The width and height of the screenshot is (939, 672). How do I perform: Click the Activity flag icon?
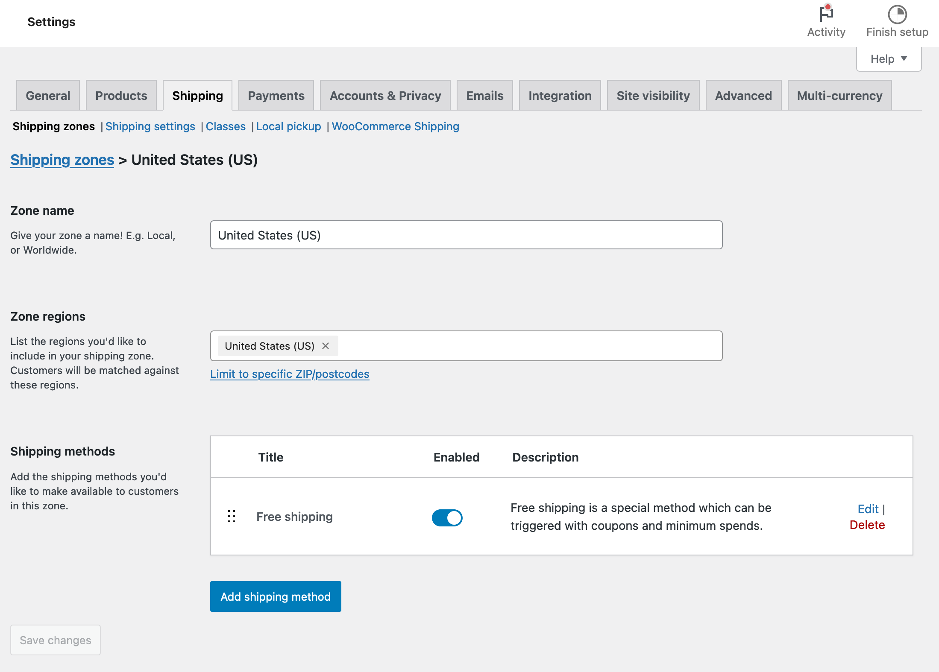point(826,14)
